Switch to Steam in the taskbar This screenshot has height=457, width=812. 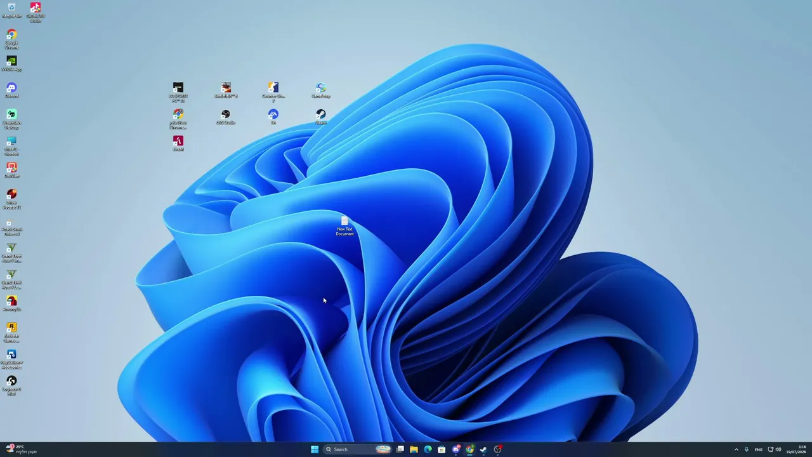[x=483, y=449]
